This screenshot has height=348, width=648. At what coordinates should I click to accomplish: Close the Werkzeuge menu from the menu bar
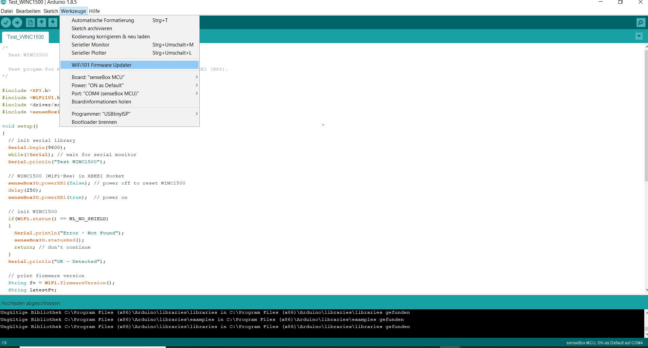pos(73,11)
